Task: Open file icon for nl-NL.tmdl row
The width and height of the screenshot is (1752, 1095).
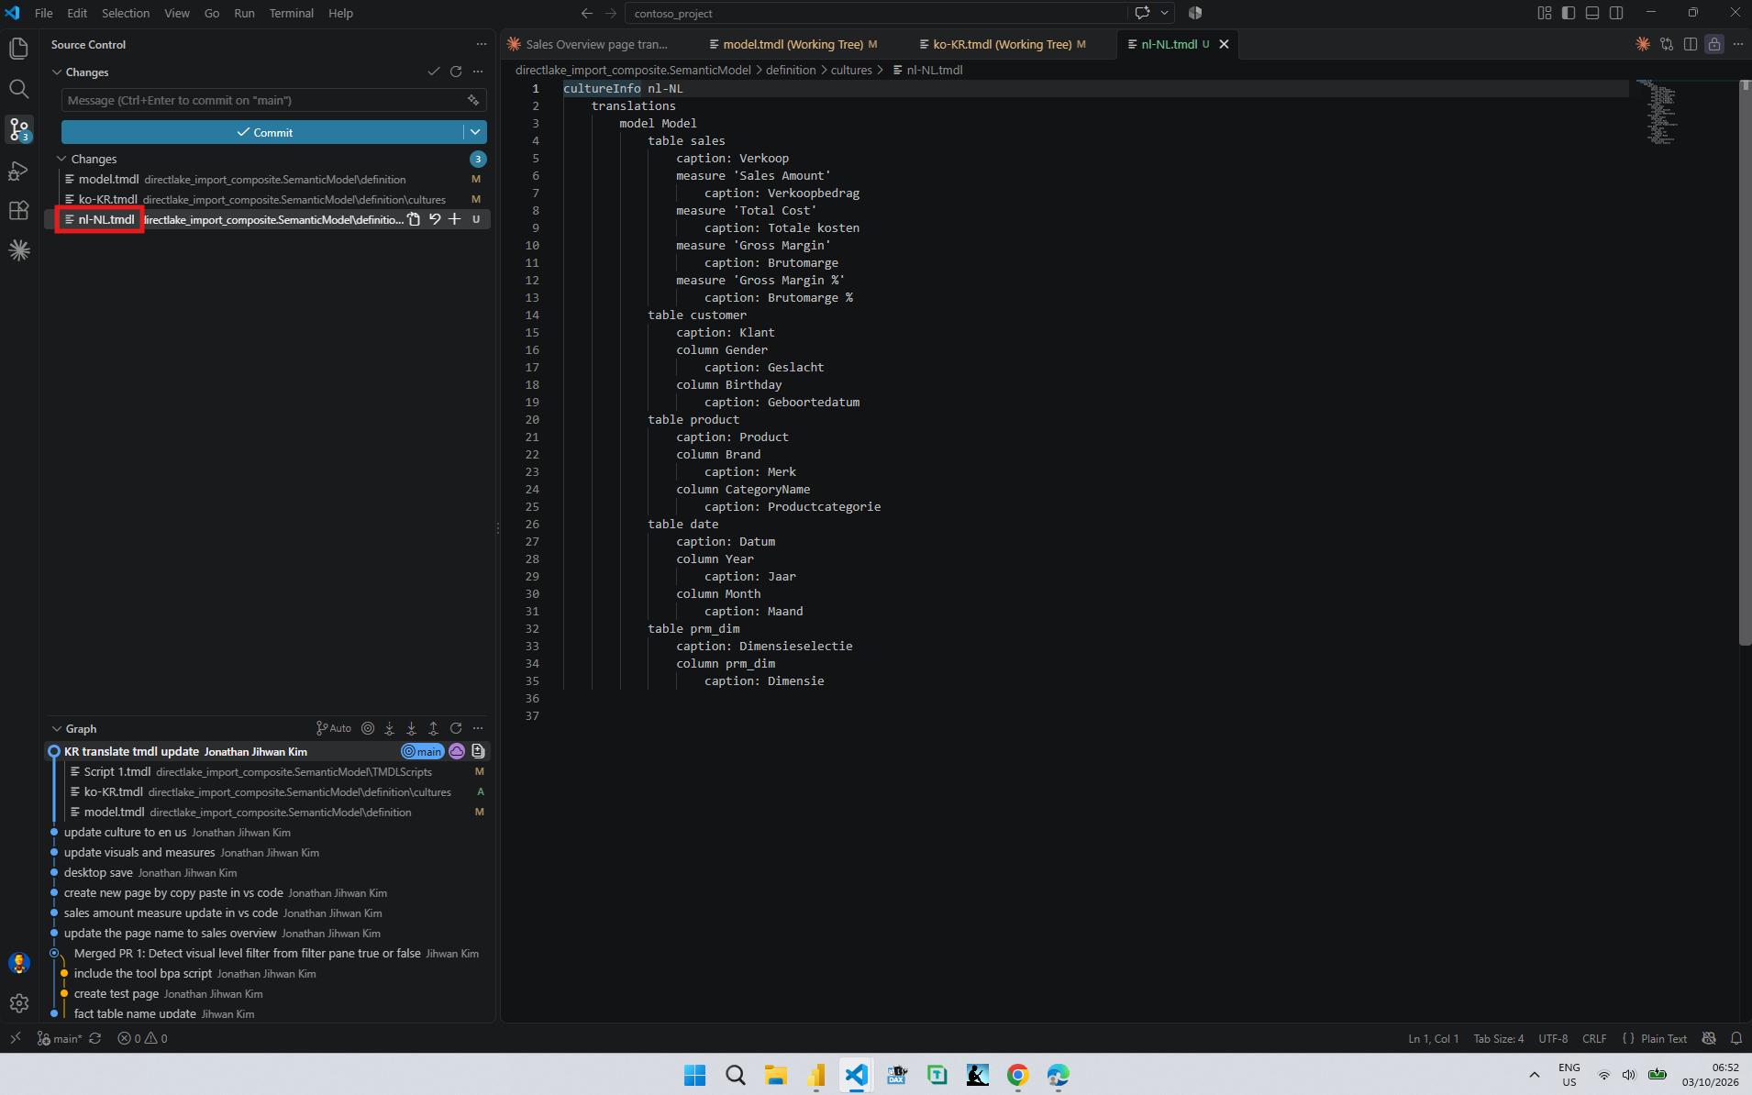Action: 415,219
